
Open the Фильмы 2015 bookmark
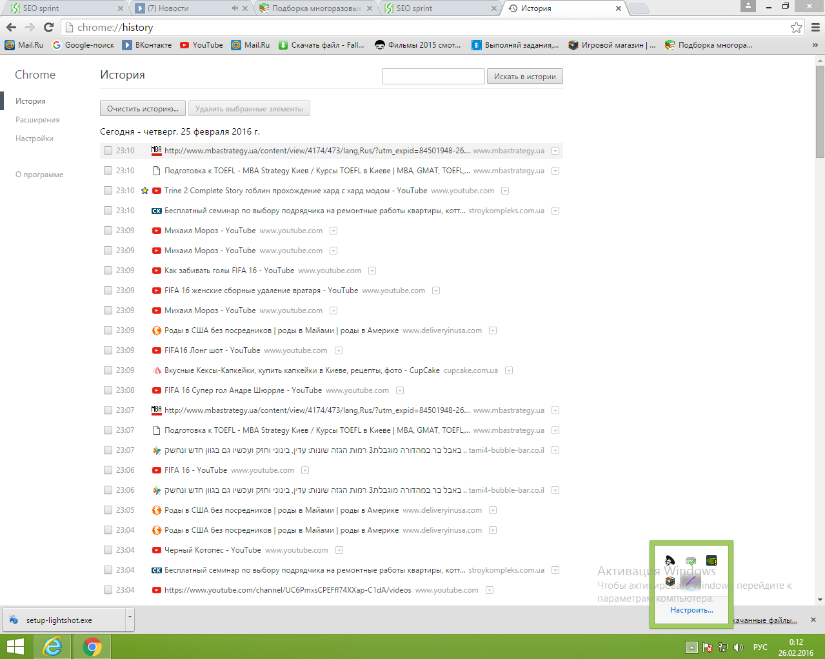pyautogui.click(x=418, y=45)
